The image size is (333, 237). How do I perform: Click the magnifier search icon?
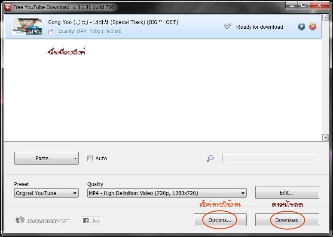coord(210,159)
